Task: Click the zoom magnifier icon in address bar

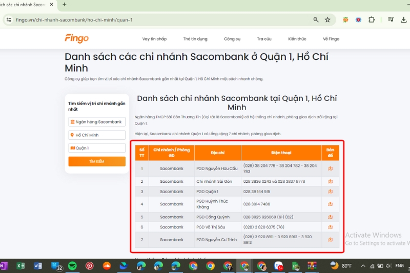Action: pos(316,19)
